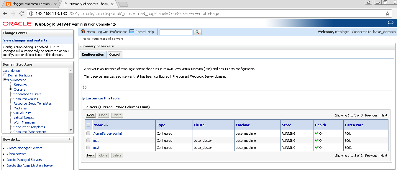Select Servers in the domain tree

[20, 85]
